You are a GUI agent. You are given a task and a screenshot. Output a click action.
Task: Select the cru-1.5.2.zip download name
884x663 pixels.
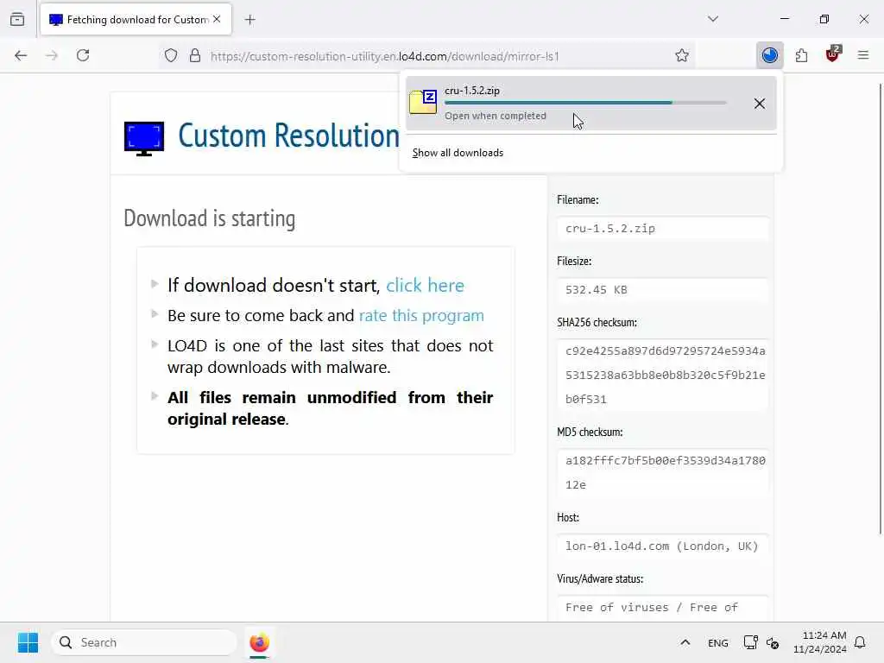click(x=472, y=90)
